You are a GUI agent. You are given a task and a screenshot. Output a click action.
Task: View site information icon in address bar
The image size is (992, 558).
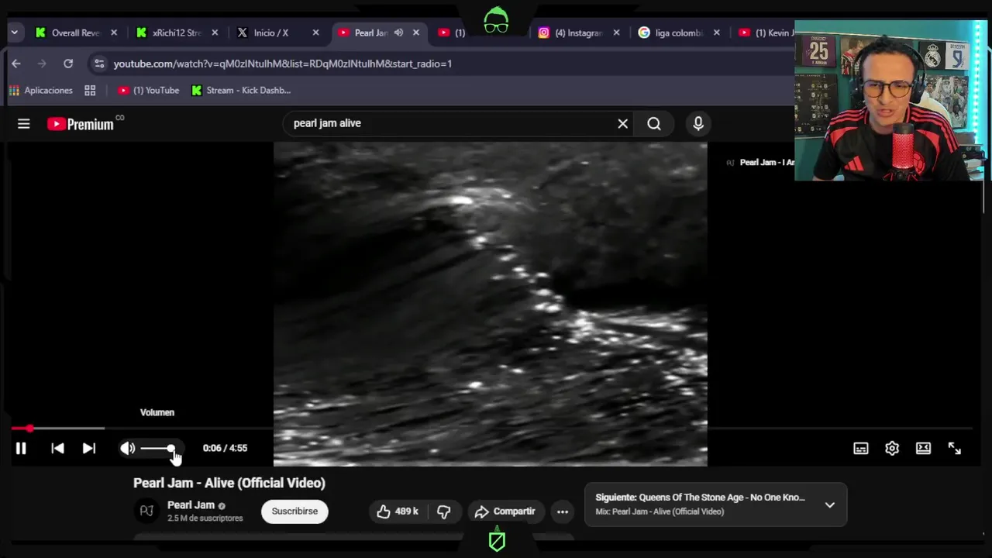point(98,64)
